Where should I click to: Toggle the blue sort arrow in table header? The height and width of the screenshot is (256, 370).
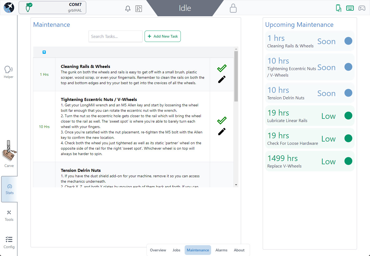click(44, 52)
